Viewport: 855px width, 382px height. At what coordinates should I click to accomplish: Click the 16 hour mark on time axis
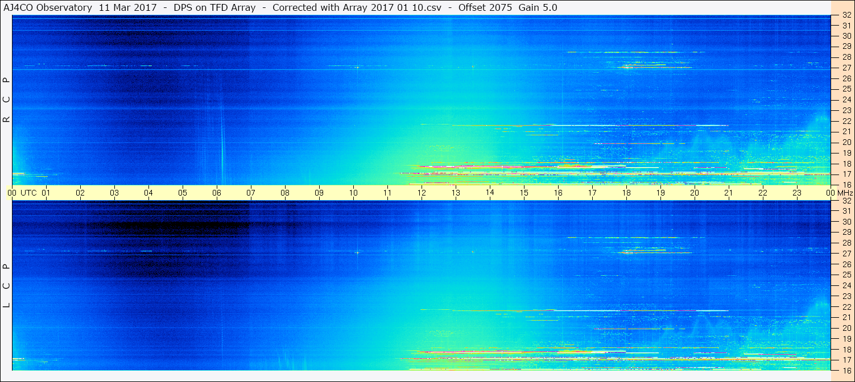coord(558,193)
